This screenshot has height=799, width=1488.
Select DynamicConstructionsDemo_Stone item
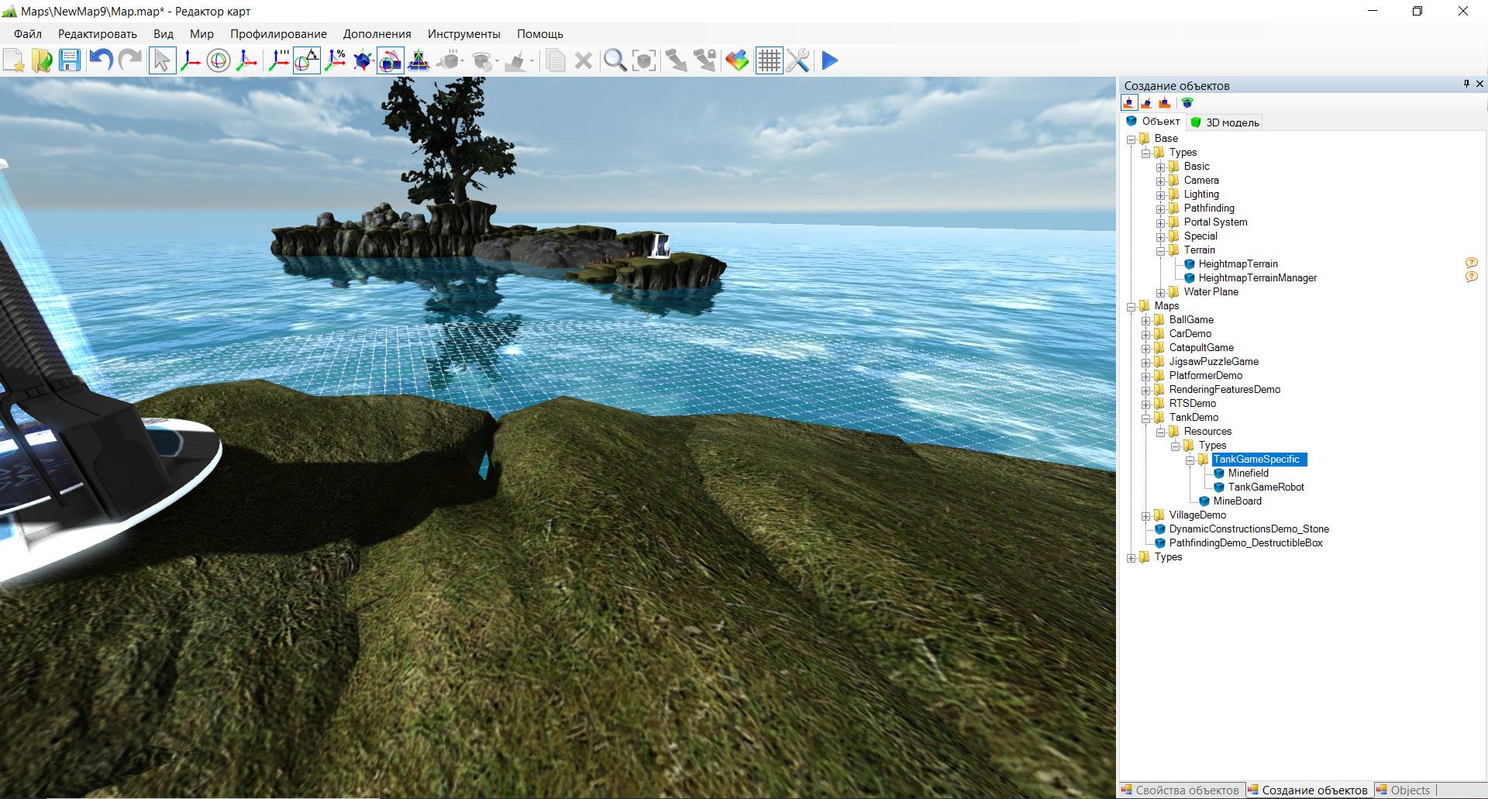pyautogui.click(x=1249, y=529)
